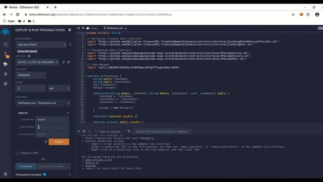The width and height of the screenshot is (323, 182).
Task: Click the _tokenSymbol parameter field
Action: coord(52,127)
